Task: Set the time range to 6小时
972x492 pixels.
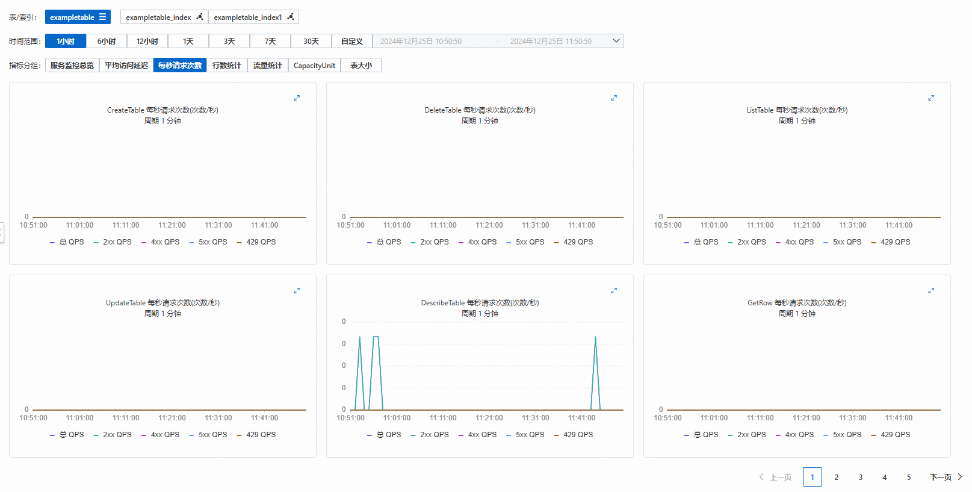Action: [107, 41]
